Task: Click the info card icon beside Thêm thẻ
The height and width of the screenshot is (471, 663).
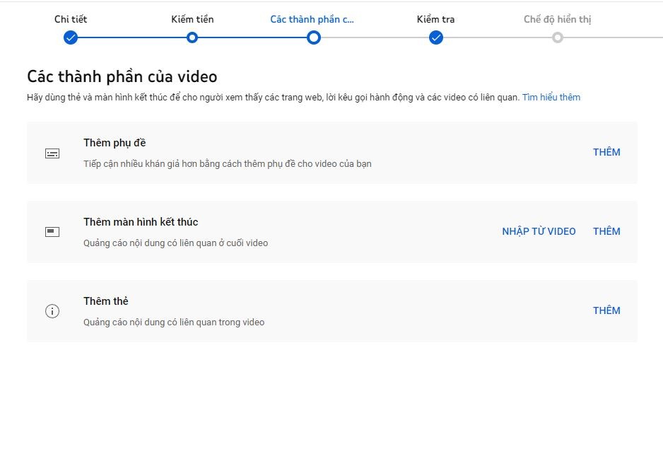Action: click(x=52, y=311)
